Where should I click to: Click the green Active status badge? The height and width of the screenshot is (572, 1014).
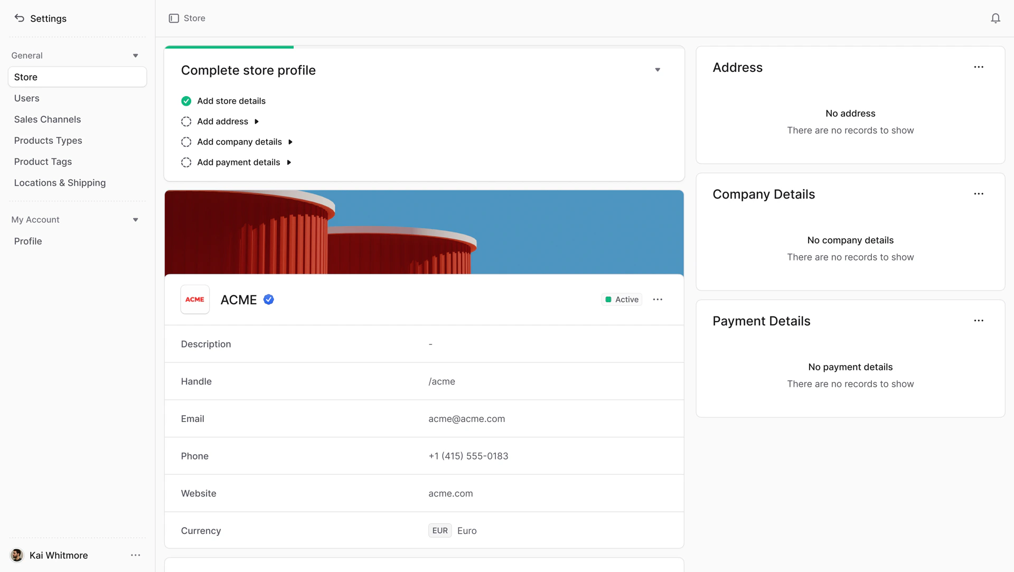(x=622, y=299)
